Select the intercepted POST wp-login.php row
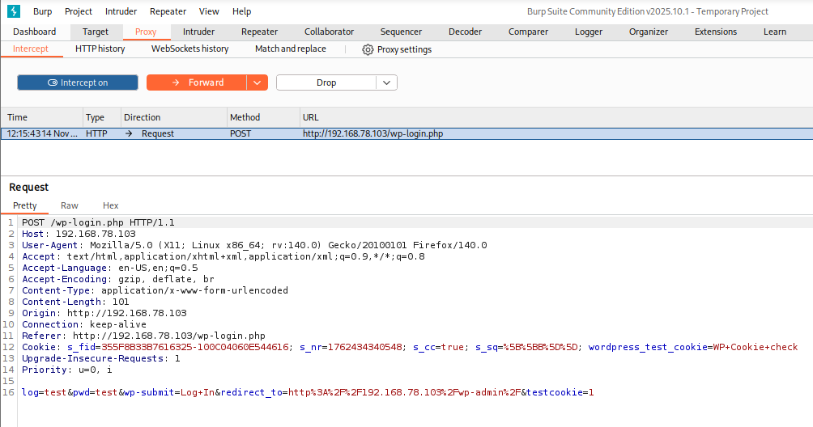Viewport: 813px width, 427px height. pos(372,133)
